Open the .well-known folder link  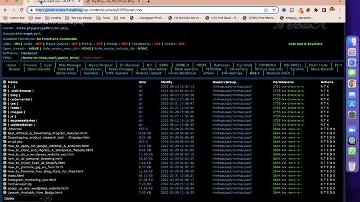[x=21, y=91]
